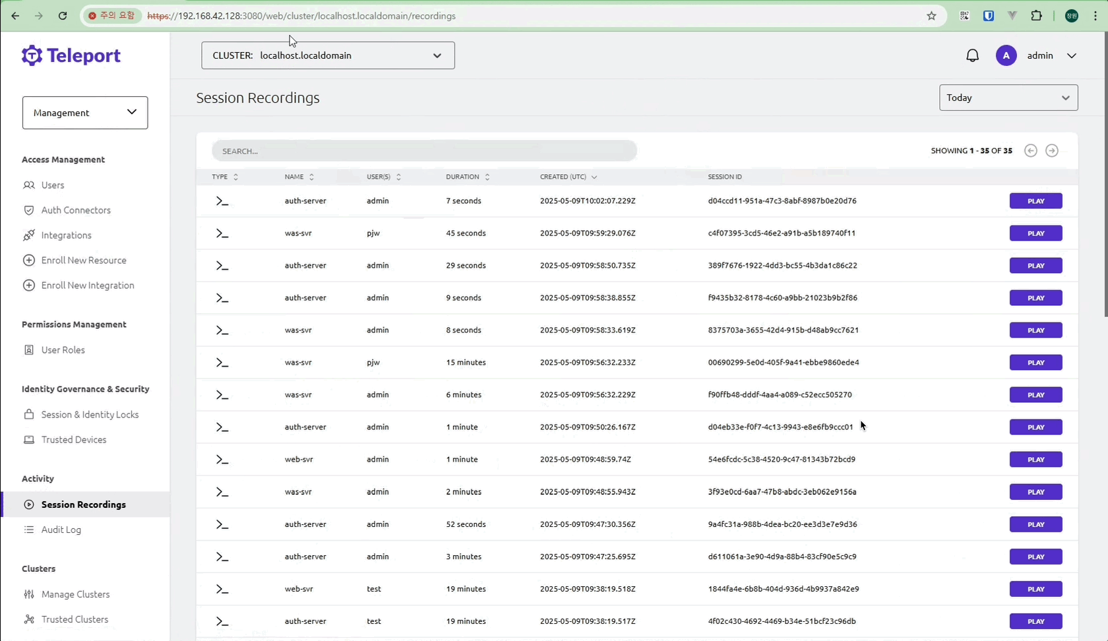Screen dimensions: 1108x641
Task: Bookmark page with the star icon
Action: 931,16
